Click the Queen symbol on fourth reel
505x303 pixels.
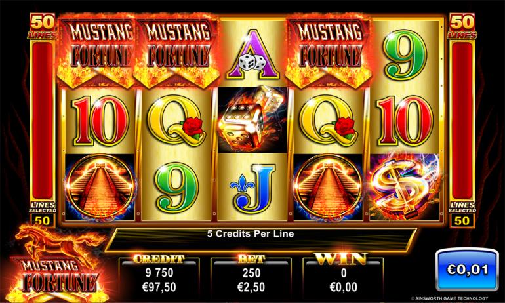pyautogui.click(x=328, y=120)
